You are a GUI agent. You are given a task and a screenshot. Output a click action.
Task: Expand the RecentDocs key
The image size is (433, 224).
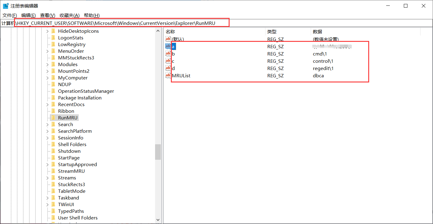coord(47,105)
